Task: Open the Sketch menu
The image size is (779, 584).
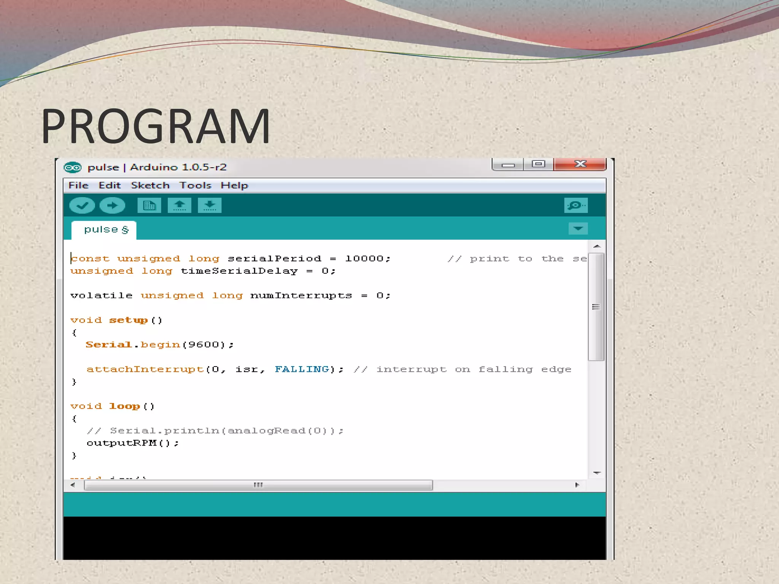Action: coord(150,186)
